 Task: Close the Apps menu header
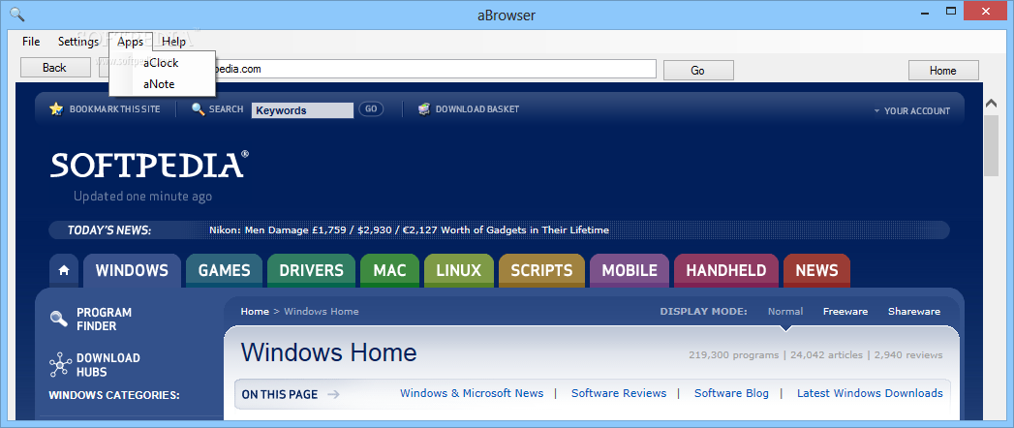131,42
